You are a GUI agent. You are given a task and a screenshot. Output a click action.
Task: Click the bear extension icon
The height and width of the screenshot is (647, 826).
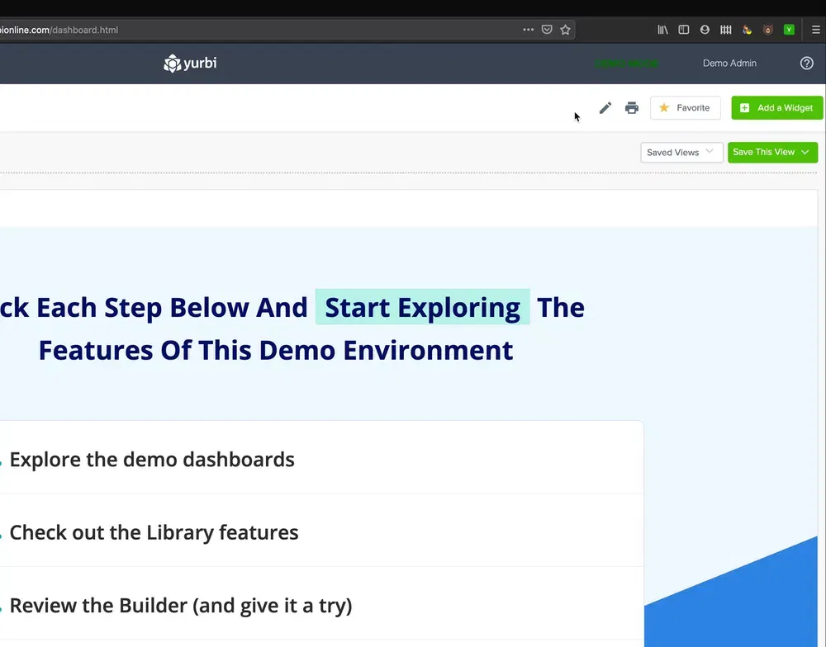pyautogui.click(x=768, y=30)
